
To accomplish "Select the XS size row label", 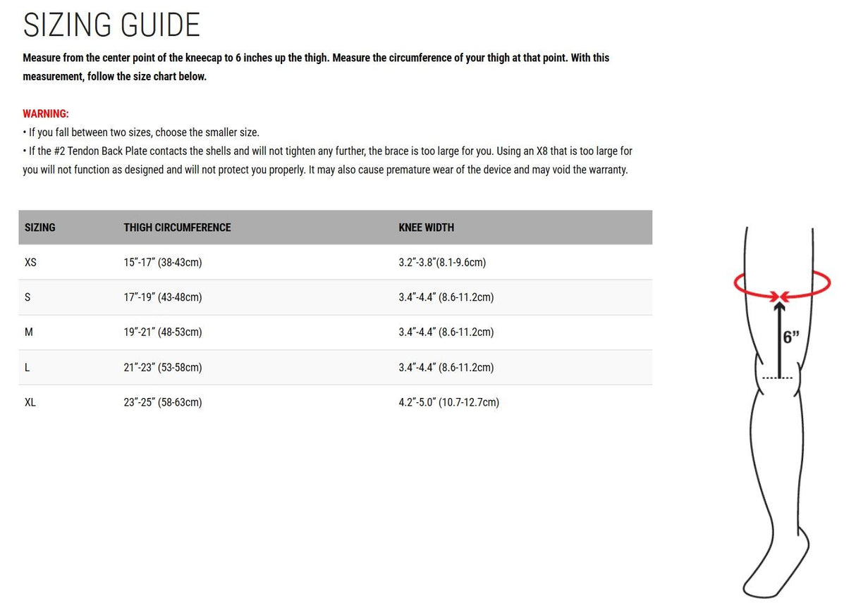I will click(30, 262).
